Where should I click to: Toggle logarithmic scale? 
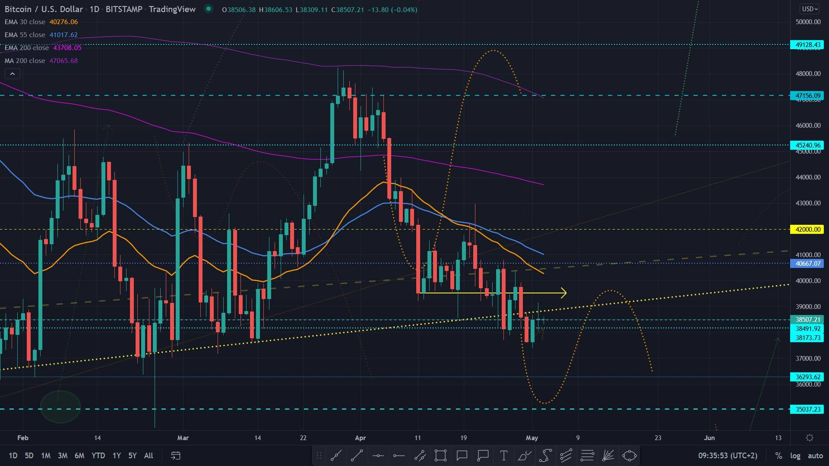pyautogui.click(x=795, y=456)
